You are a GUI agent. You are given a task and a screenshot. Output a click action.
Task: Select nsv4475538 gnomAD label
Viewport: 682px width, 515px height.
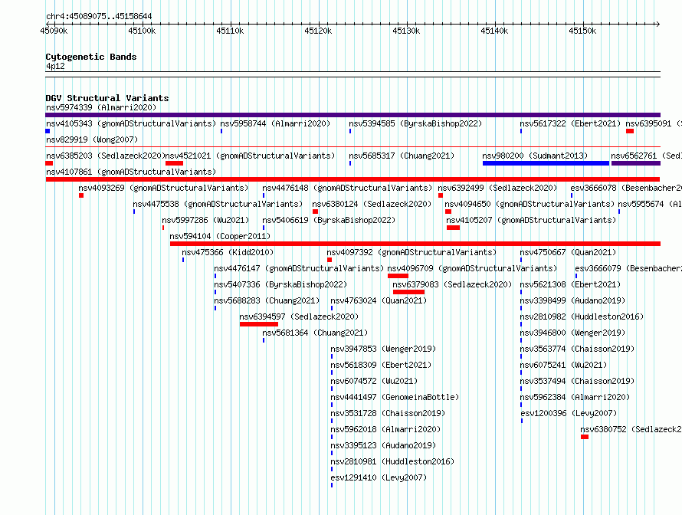point(218,204)
